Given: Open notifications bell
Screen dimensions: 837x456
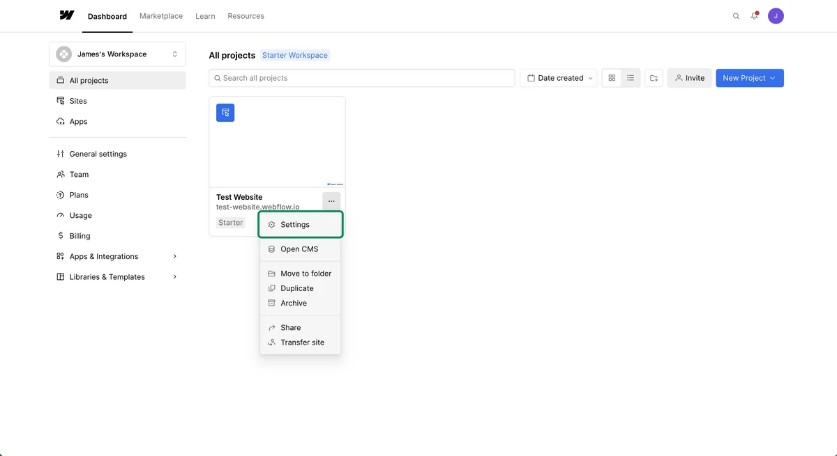Looking at the screenshot, I should coord(754,16).
